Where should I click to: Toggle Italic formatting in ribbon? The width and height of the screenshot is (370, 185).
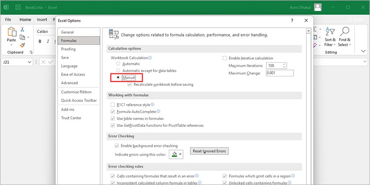tap(48, 41)
